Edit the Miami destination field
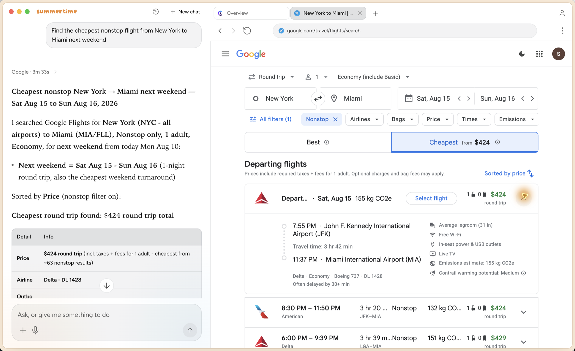The image size is (575, 351). (355, 99)
